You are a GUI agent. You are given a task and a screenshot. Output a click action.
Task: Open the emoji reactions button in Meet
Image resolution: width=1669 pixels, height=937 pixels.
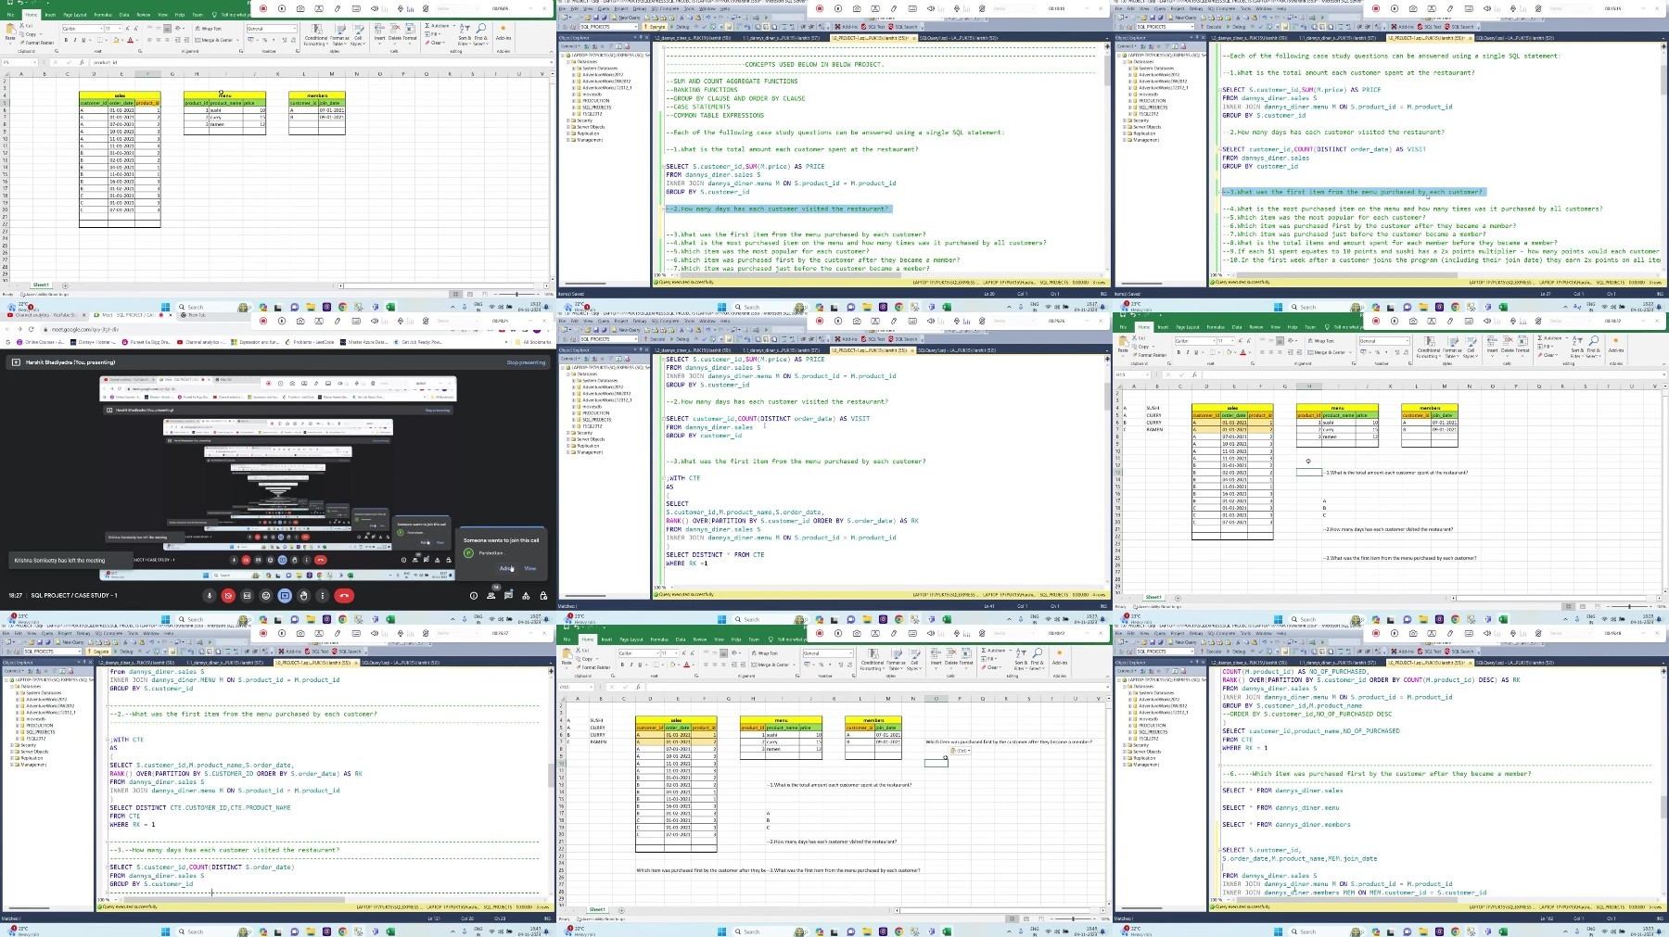click(266, 596)
